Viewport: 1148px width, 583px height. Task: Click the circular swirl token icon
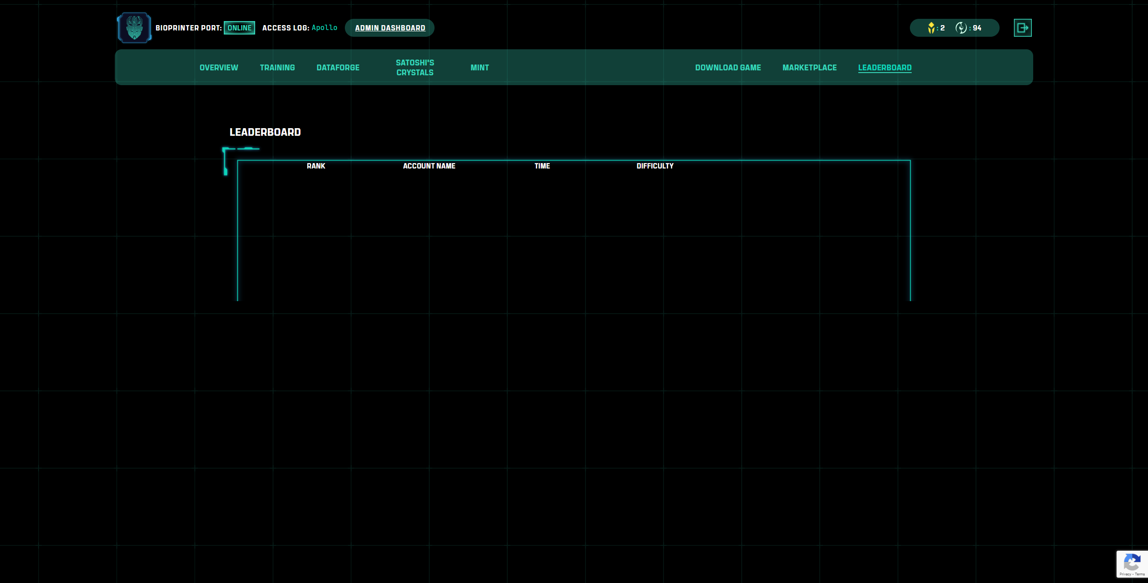coord(961,28)
